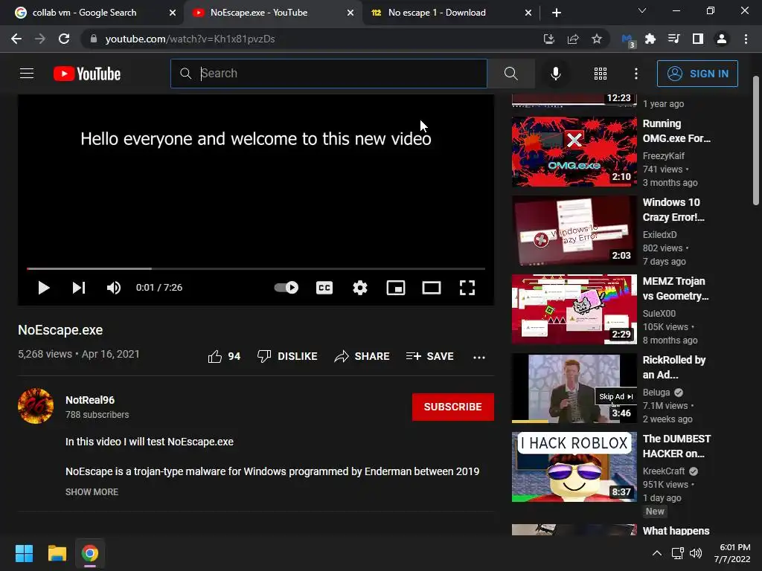
Task: Open Running OMG.exe video thumbnail
Action: point(574,152)
